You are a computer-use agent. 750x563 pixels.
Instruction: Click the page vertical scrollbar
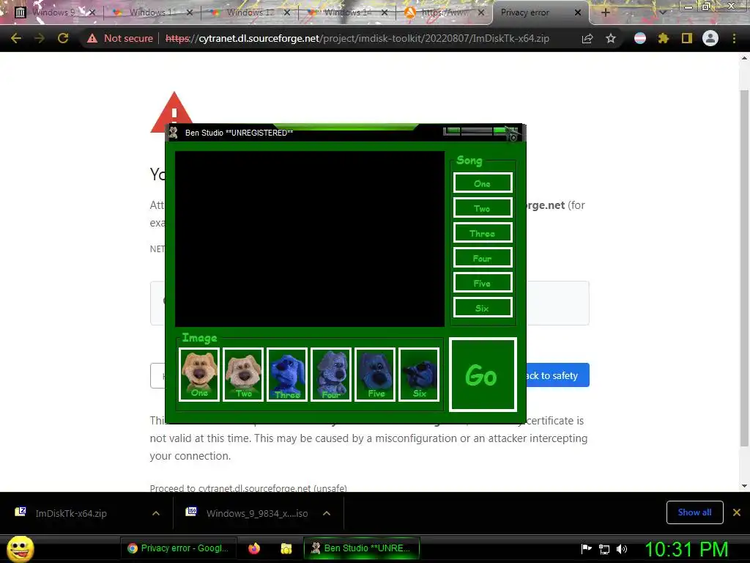point(744,268)
